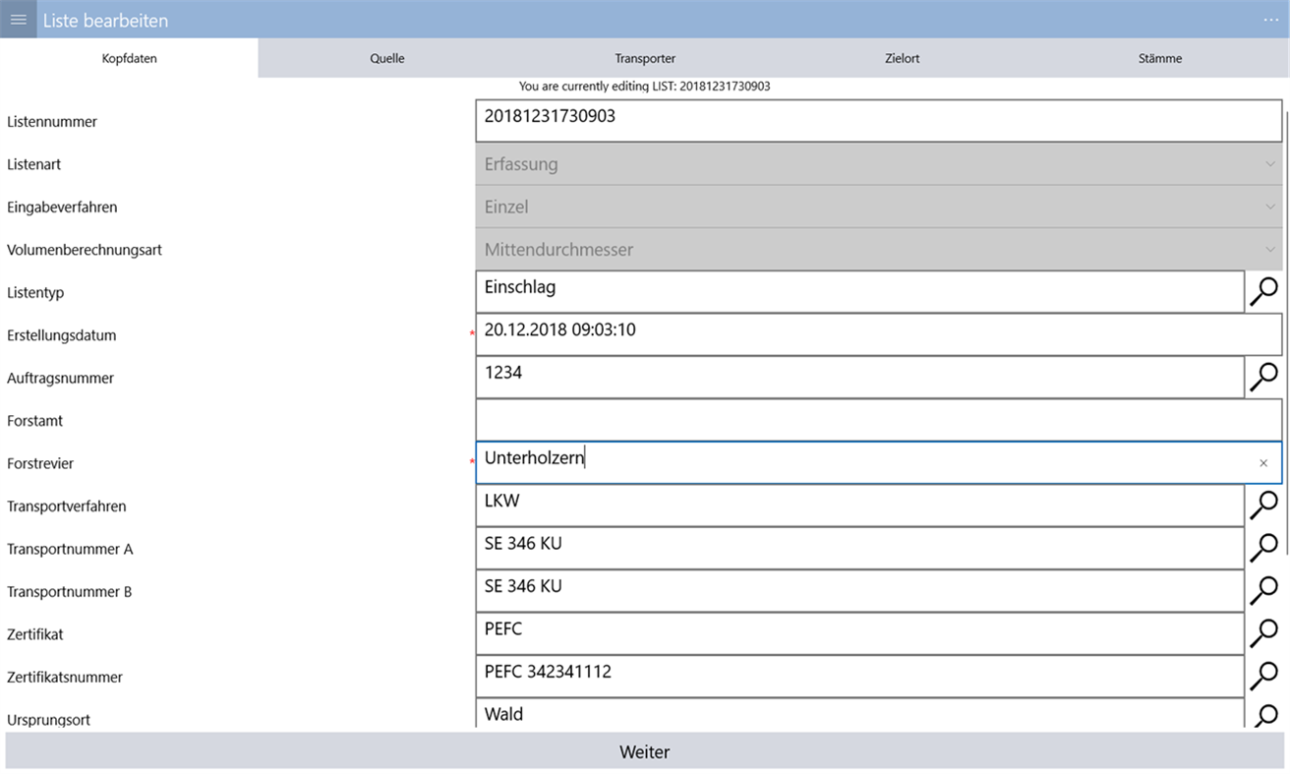
Task: Open the Auftragsnummer search magnifier
Action: 1264,377
